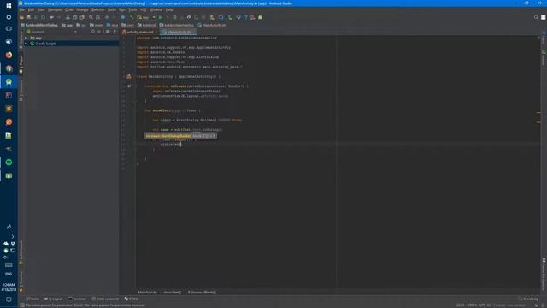Open the Build menu
The image size is (547, 308).
(x=112, y=9)
